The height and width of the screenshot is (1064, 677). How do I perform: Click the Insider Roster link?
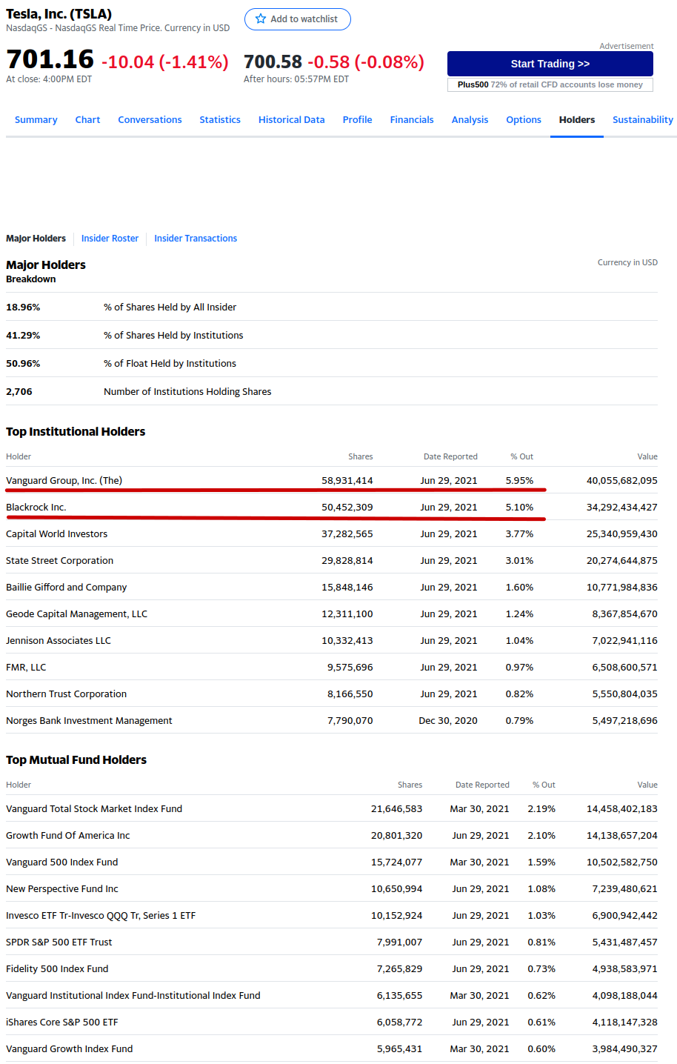click(110, 239)
